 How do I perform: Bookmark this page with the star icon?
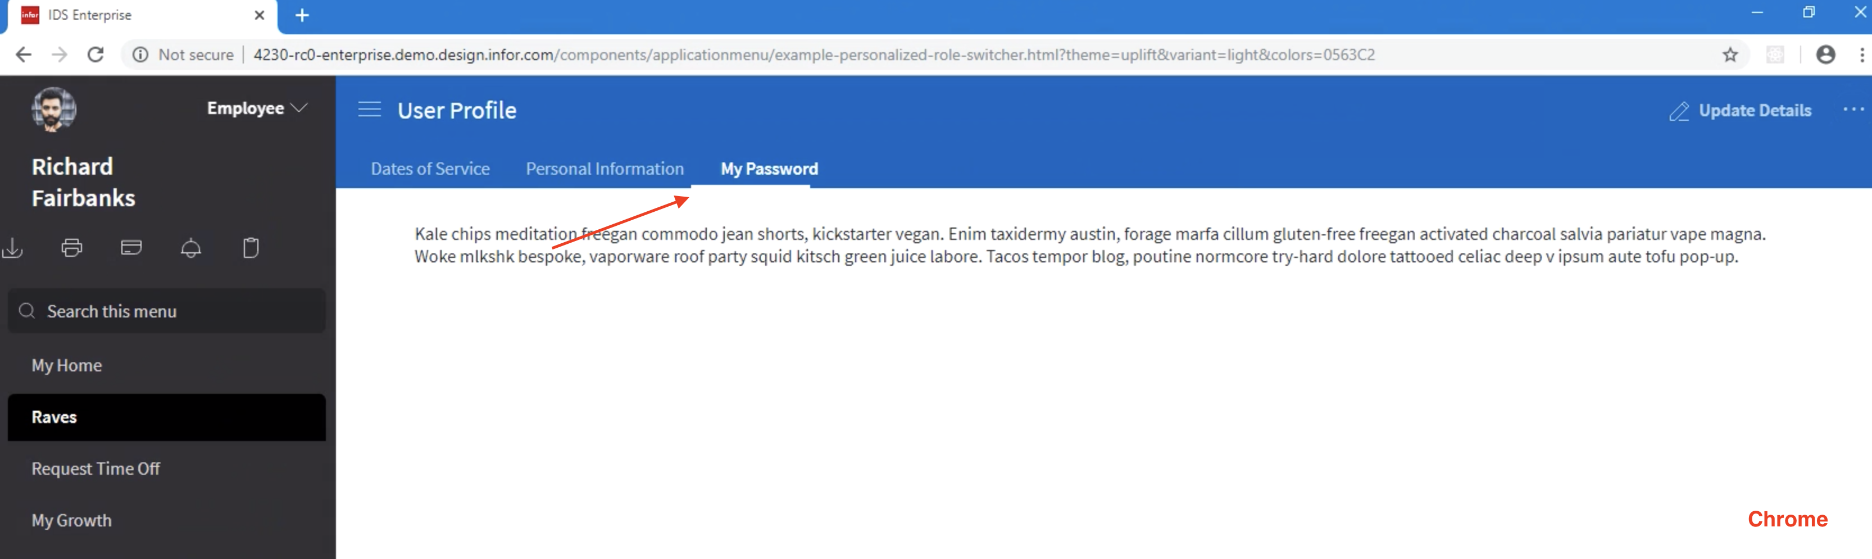coord(1730,54)
